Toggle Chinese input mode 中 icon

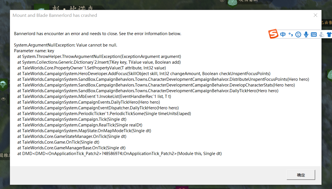(283, 34)
